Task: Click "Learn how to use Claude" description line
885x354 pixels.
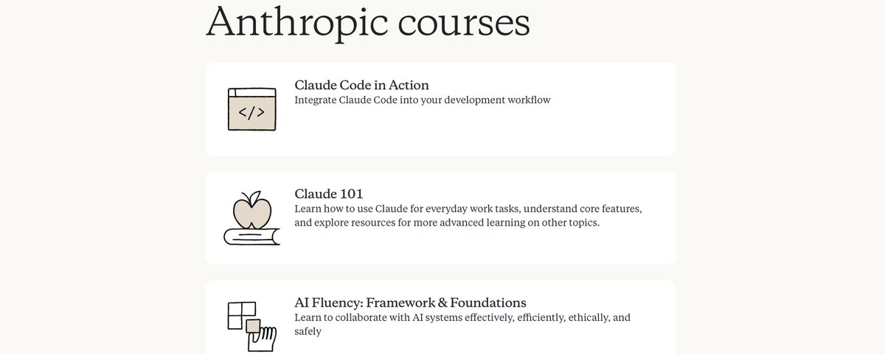Action: 468,209
